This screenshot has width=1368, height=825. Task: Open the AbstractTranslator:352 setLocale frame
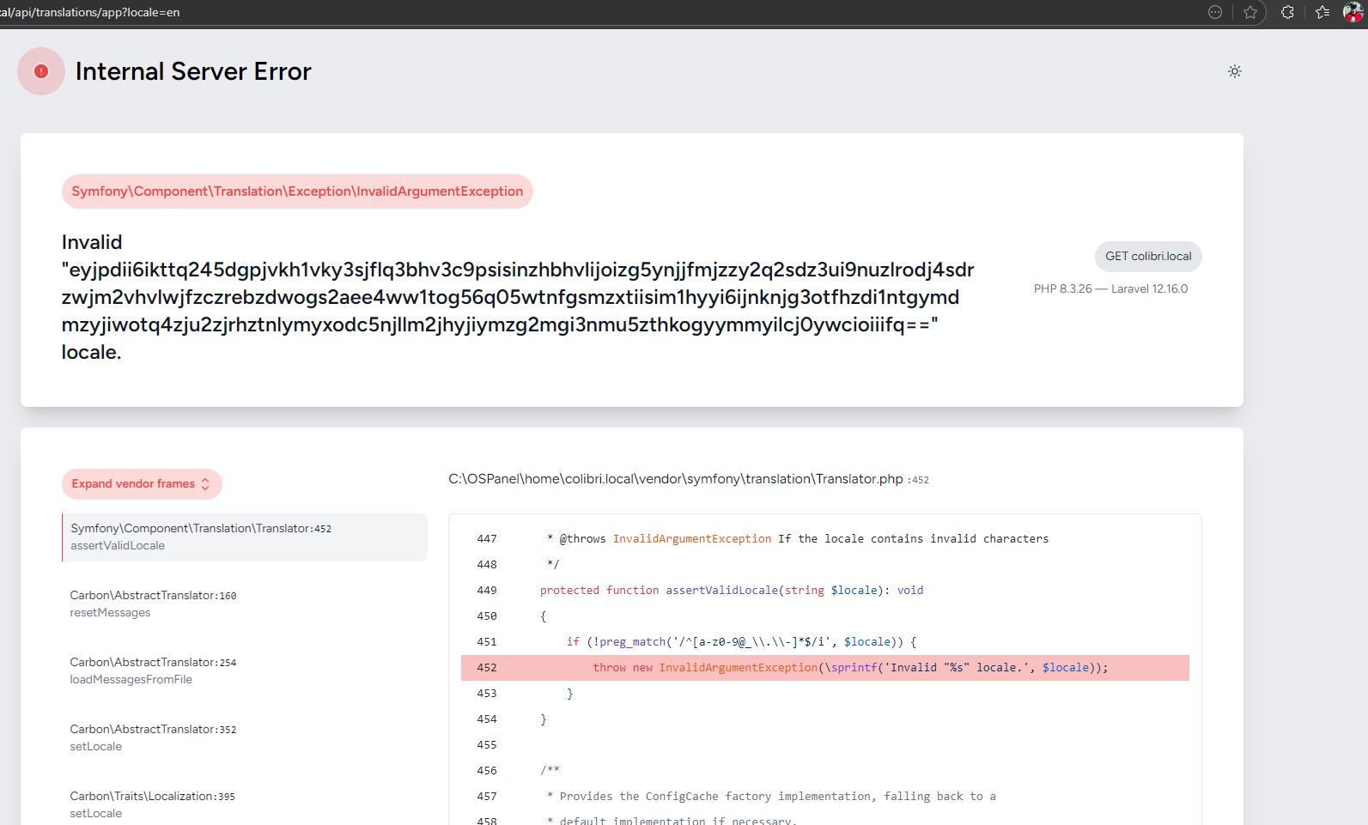245,737
